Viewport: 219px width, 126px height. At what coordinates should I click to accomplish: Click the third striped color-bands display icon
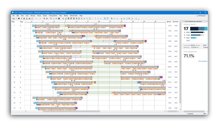pyautogui.click(x=74, y=18)
